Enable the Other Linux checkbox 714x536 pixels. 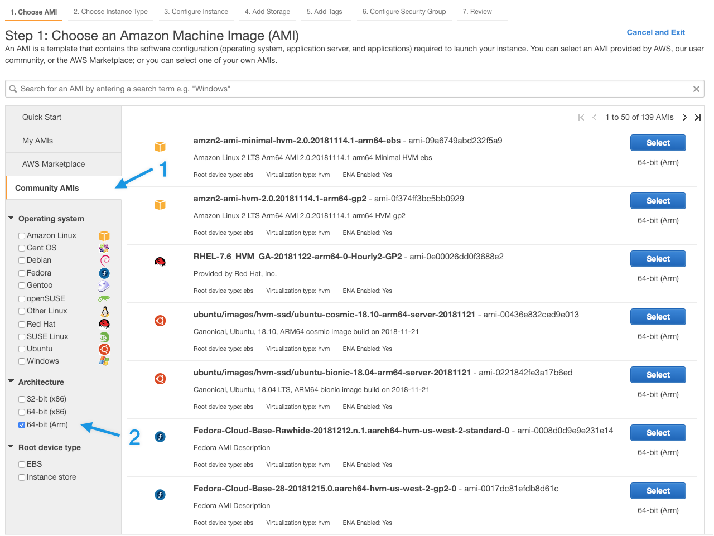[22, 311]
